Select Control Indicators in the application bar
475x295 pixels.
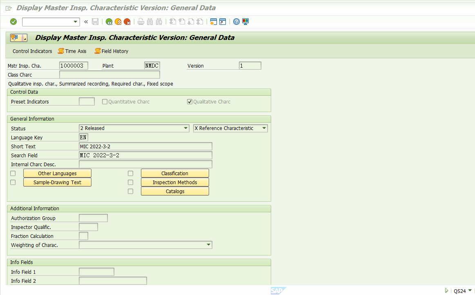coord(32,51)
